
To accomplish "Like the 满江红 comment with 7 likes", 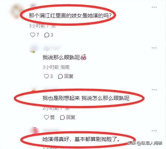I will click(33, 35).
